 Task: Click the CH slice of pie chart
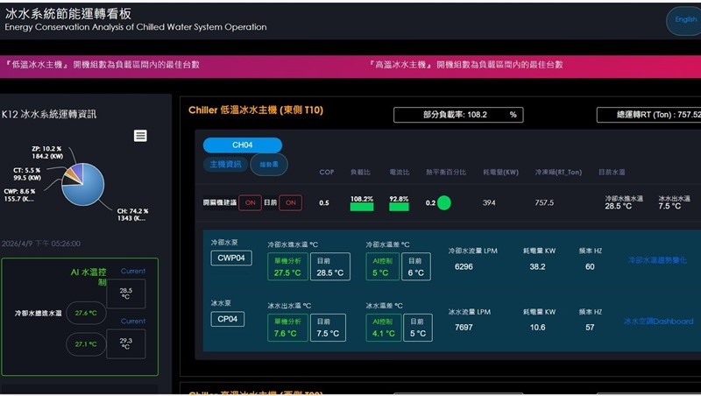click(x=86, y=188)
